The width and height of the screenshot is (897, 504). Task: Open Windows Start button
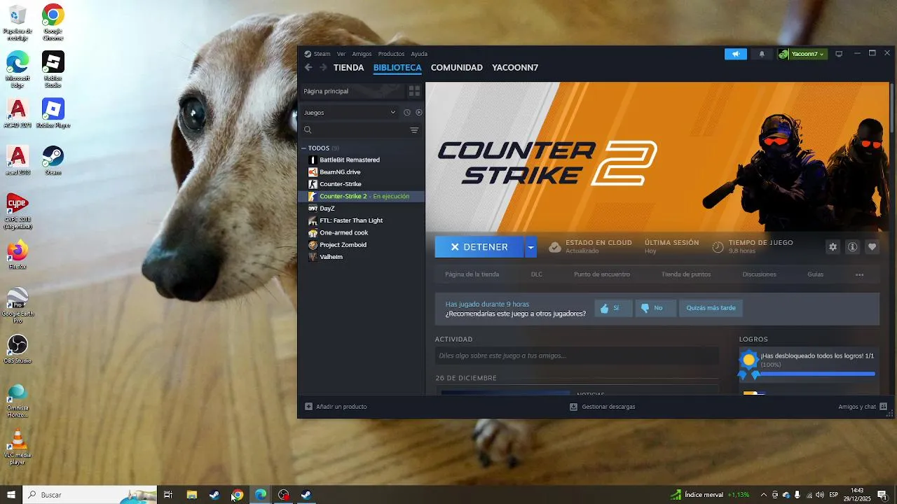coord(11,495)
